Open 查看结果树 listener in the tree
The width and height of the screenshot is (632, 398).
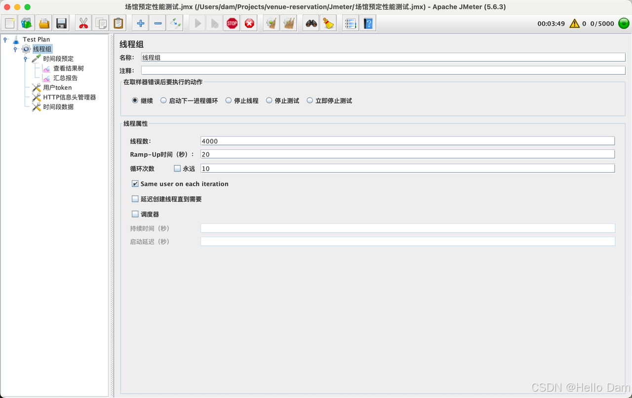[x=69, y=69]
